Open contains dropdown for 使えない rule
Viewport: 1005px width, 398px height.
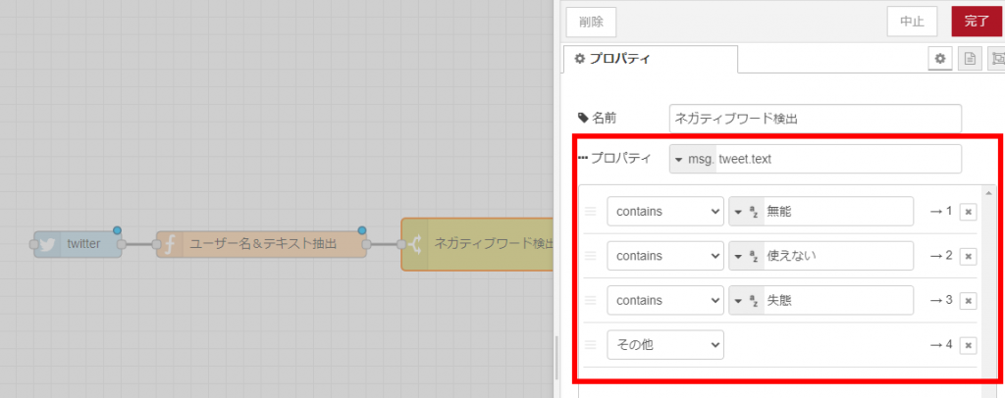click(665, 256)
